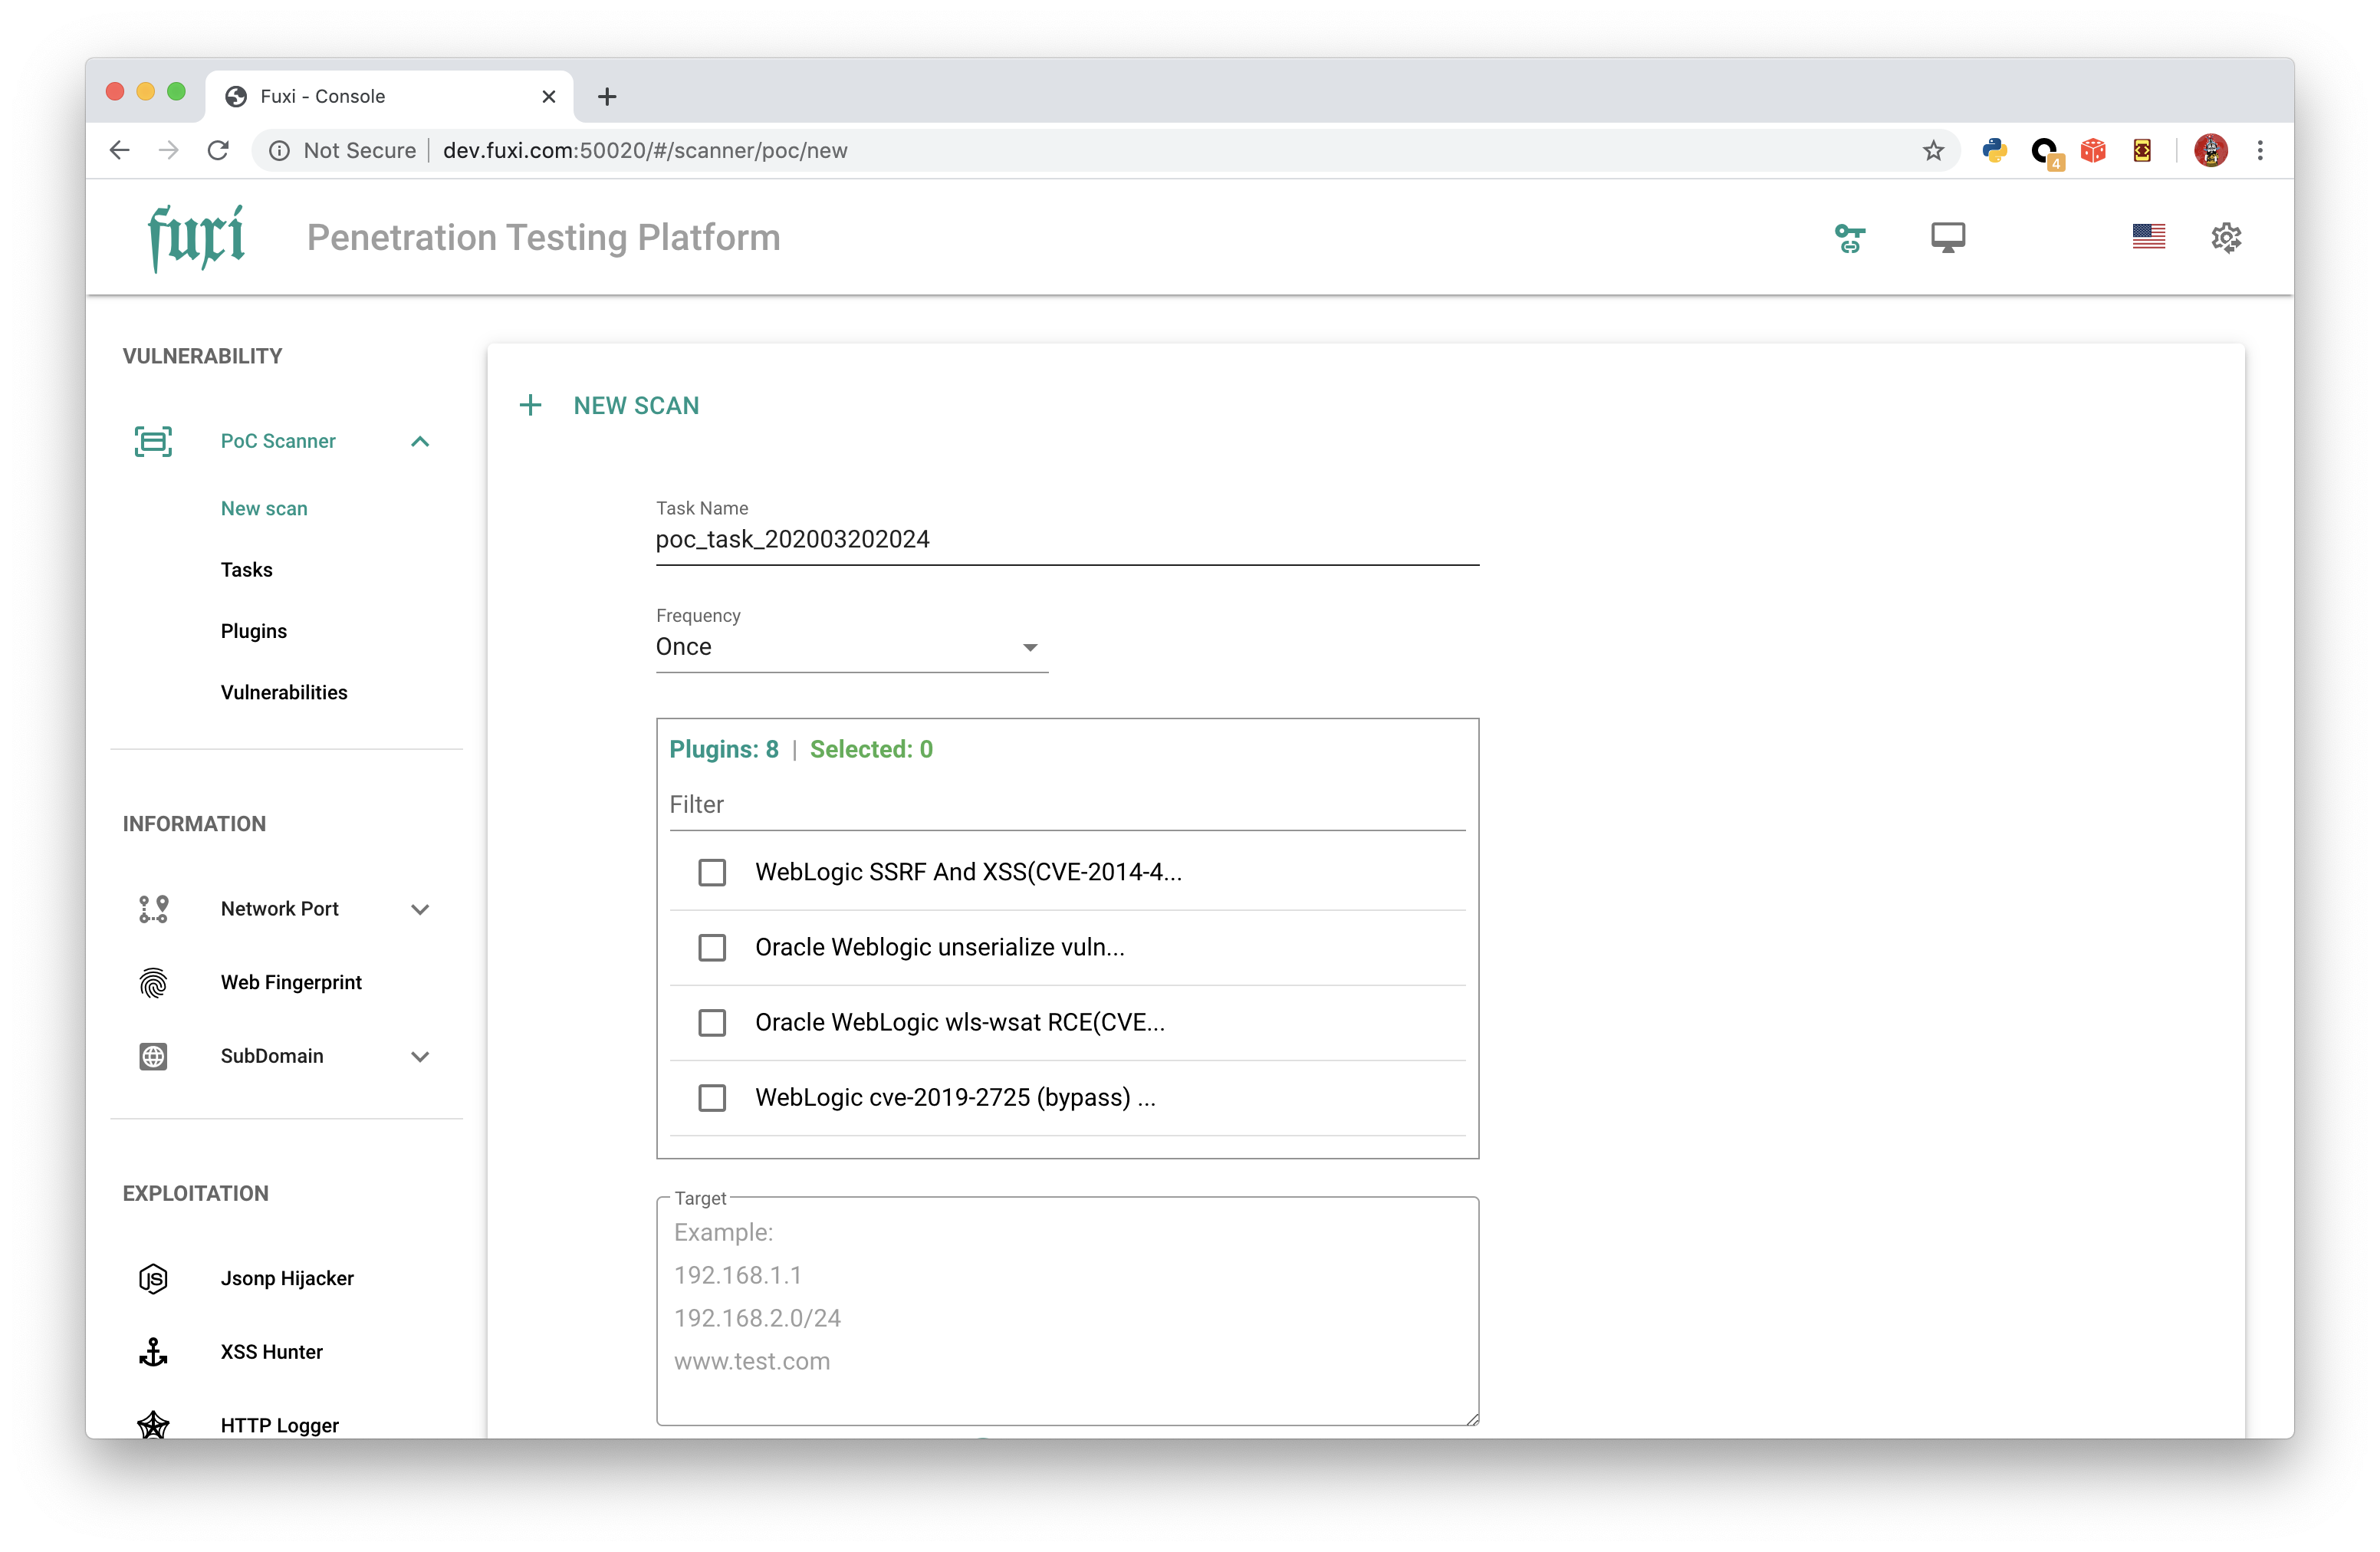Select WebLogic cve-2019-2725 bypass checkbox
Screen dimensions: 2380x1552
pyautogui.click(x=713, y=1097)
